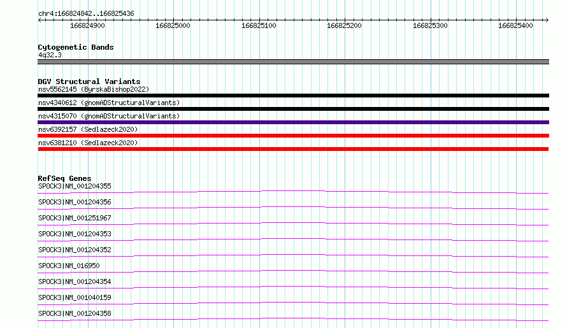Click the 166825000 ruler position label
567x328 pixels.
[x=173, y=25]
